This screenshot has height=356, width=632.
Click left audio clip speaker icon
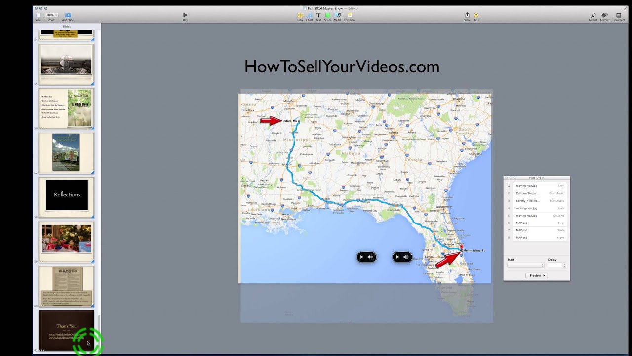370,257
